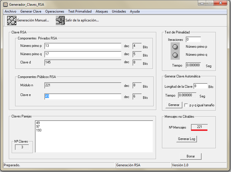Click the Número primo p input field
This screenshot has height=172, width=231.
pos(83,46)
